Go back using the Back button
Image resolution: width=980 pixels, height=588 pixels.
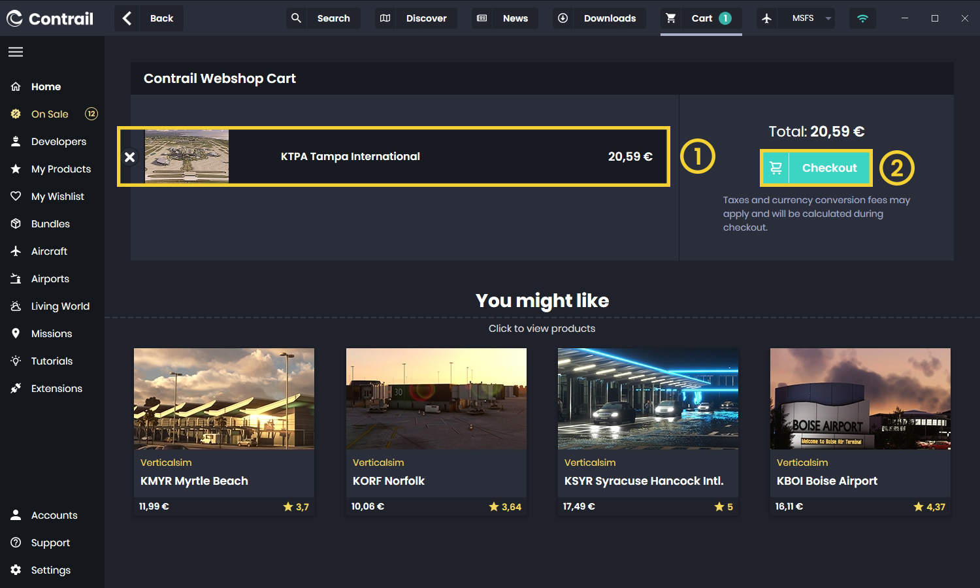point(149,18)
